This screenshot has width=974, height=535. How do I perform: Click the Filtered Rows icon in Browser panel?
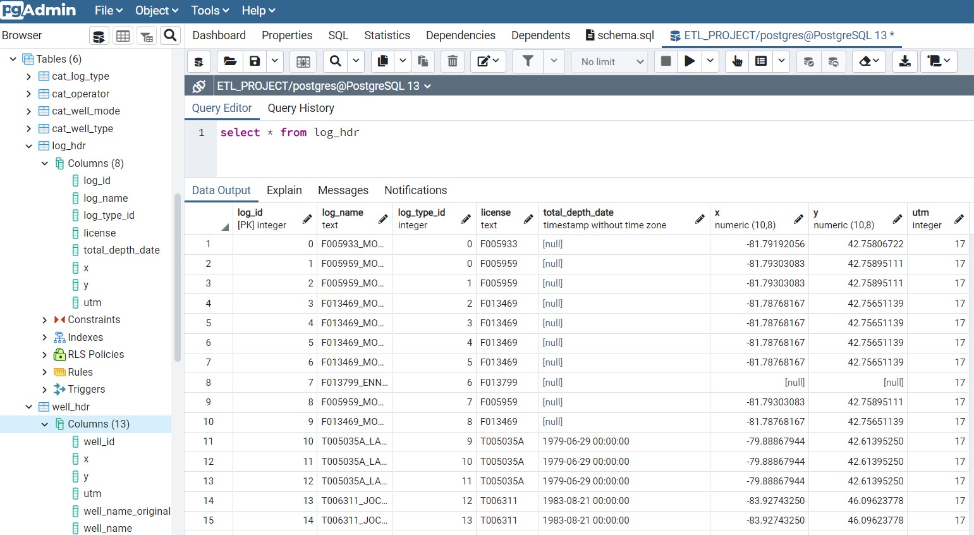(x=147, y=36)
